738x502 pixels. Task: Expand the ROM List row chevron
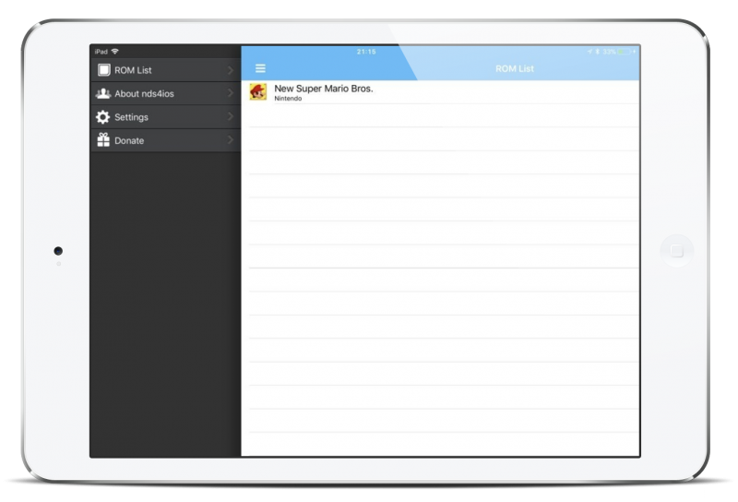point(230,70)
